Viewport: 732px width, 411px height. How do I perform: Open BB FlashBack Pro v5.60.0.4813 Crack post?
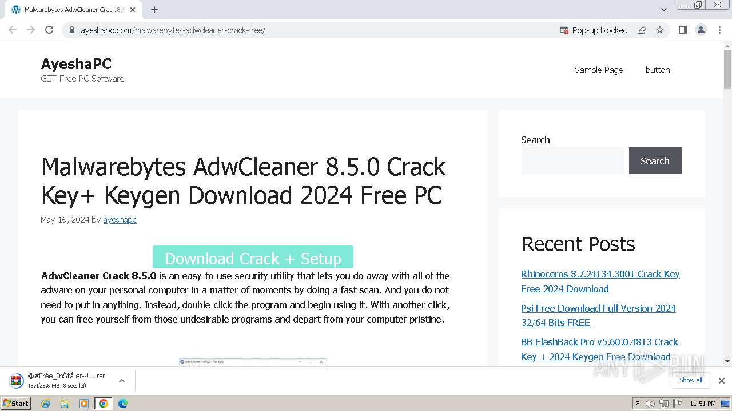[599, 349]
